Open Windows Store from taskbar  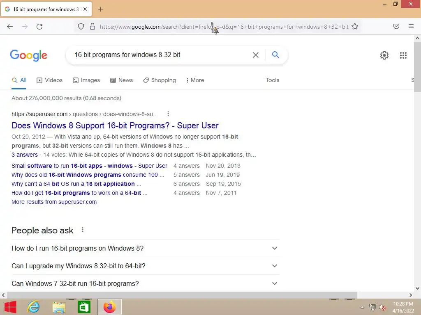click(x=84, y=307)
